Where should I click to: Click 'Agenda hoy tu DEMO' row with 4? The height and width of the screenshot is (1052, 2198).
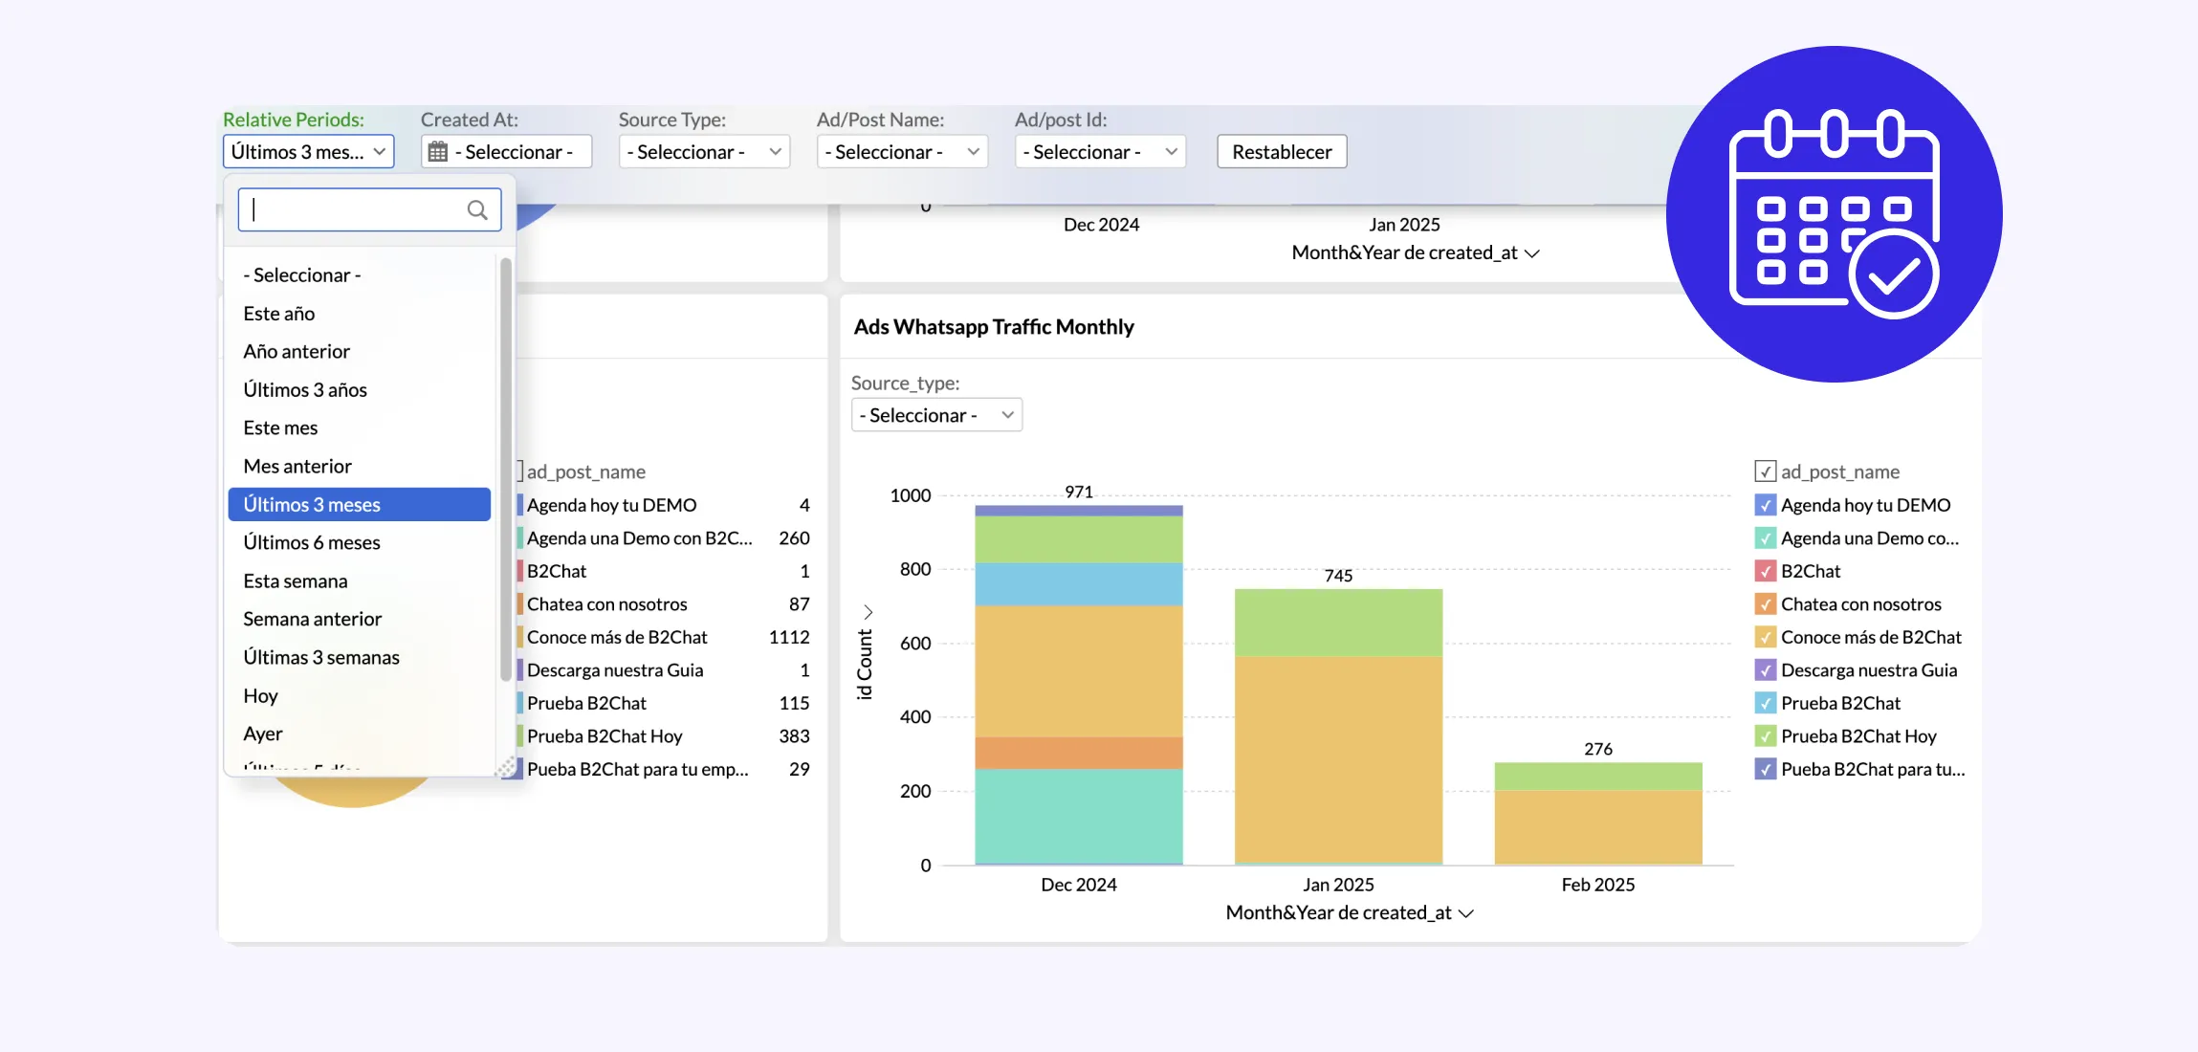665,505
